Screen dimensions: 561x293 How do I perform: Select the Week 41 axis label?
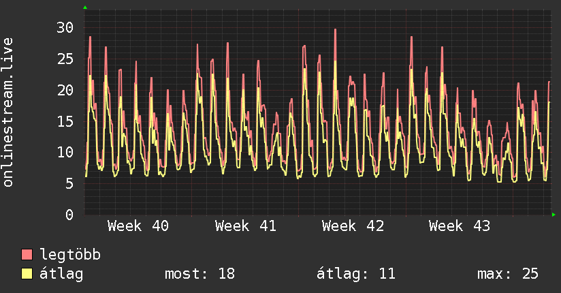click(x=245, y=226)
